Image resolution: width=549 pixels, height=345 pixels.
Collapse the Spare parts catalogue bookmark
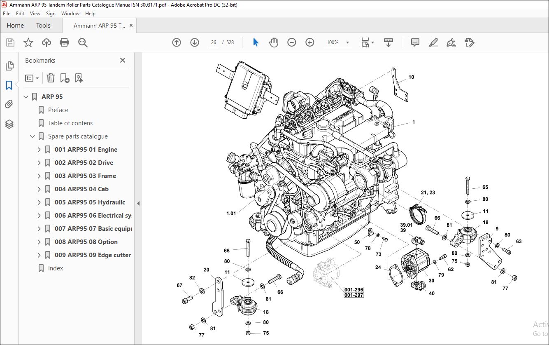(x=33, y=136)
